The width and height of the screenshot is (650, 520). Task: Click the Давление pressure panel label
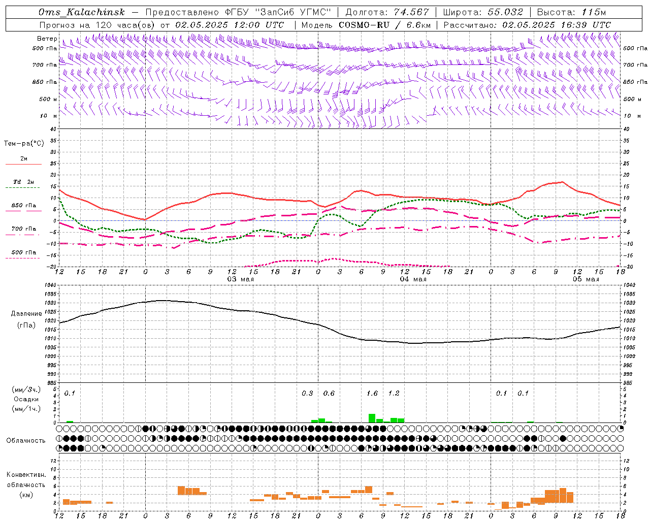coord(26,314)
